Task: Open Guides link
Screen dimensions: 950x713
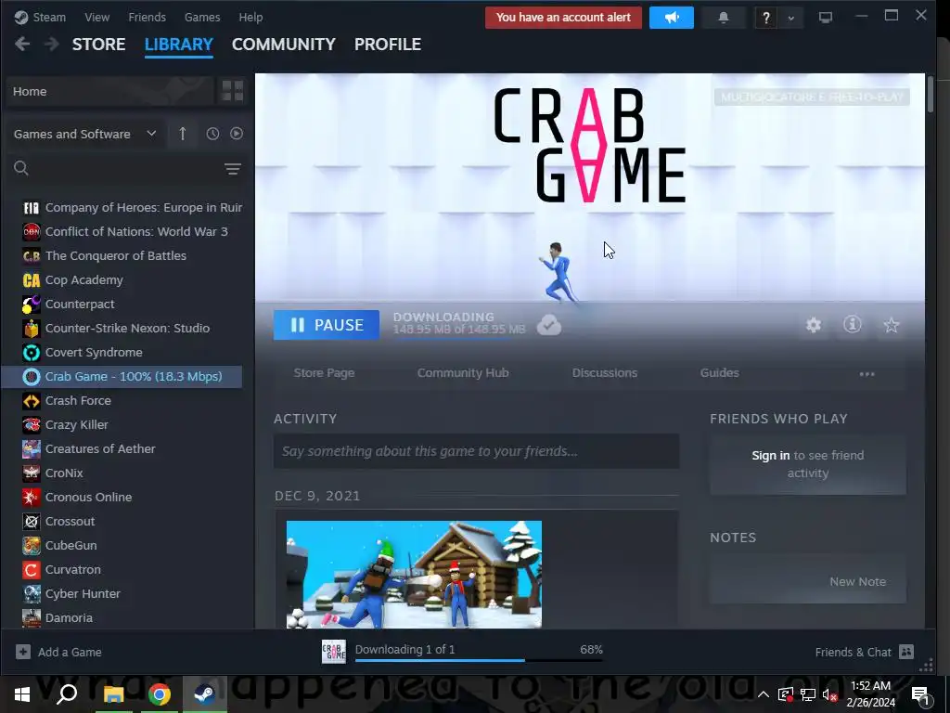Action: tap(720, 373)
